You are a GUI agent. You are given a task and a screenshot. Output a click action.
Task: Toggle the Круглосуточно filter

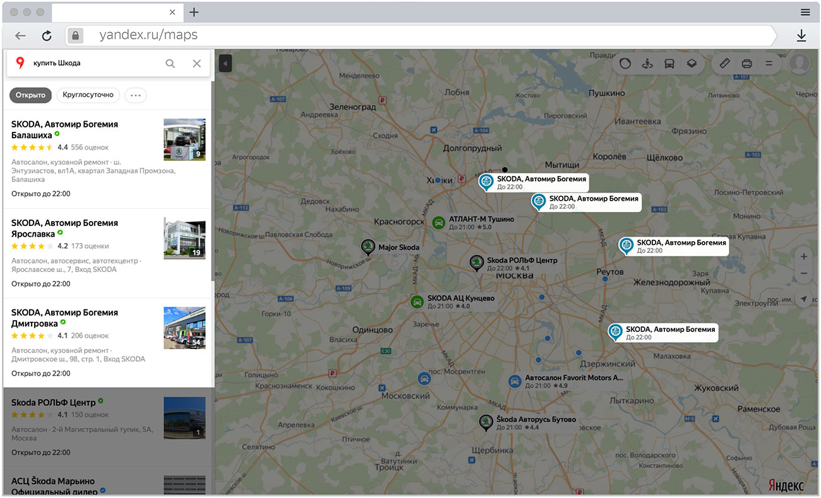[x=88, y=95]
